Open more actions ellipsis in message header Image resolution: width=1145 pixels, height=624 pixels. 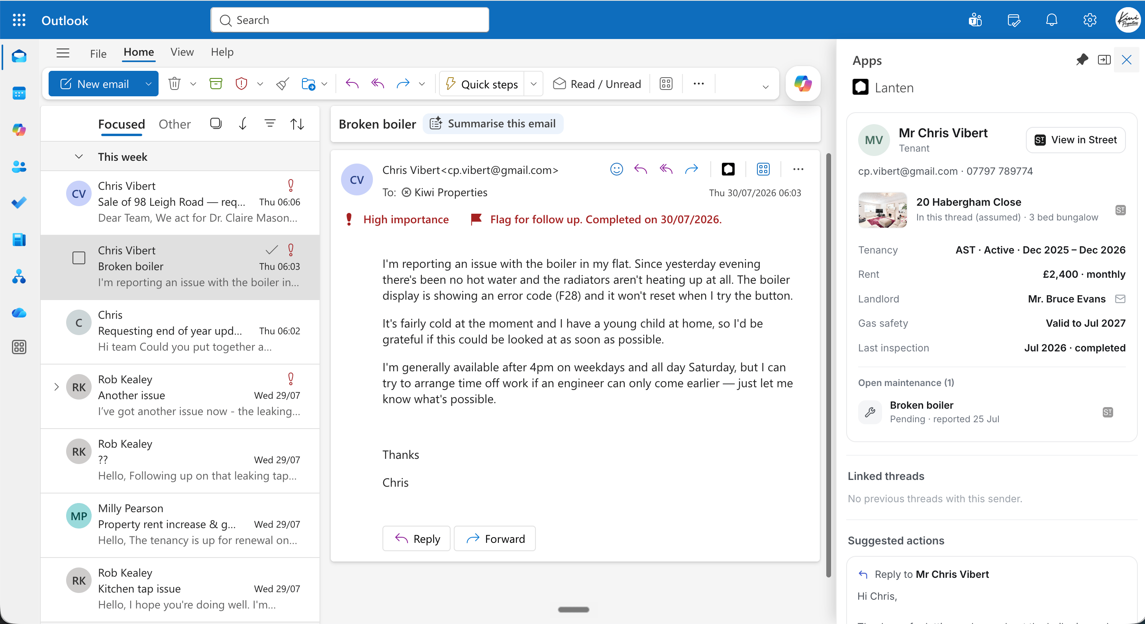[x=798, y=169]
